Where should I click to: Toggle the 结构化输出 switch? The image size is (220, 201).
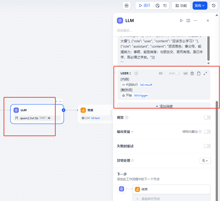tap(207, 132)
